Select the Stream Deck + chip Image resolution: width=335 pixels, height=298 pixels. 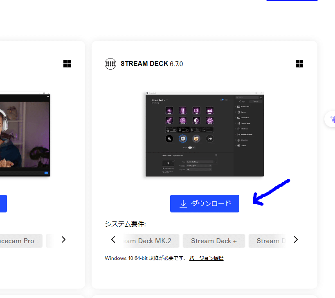[x=214, y=241]
